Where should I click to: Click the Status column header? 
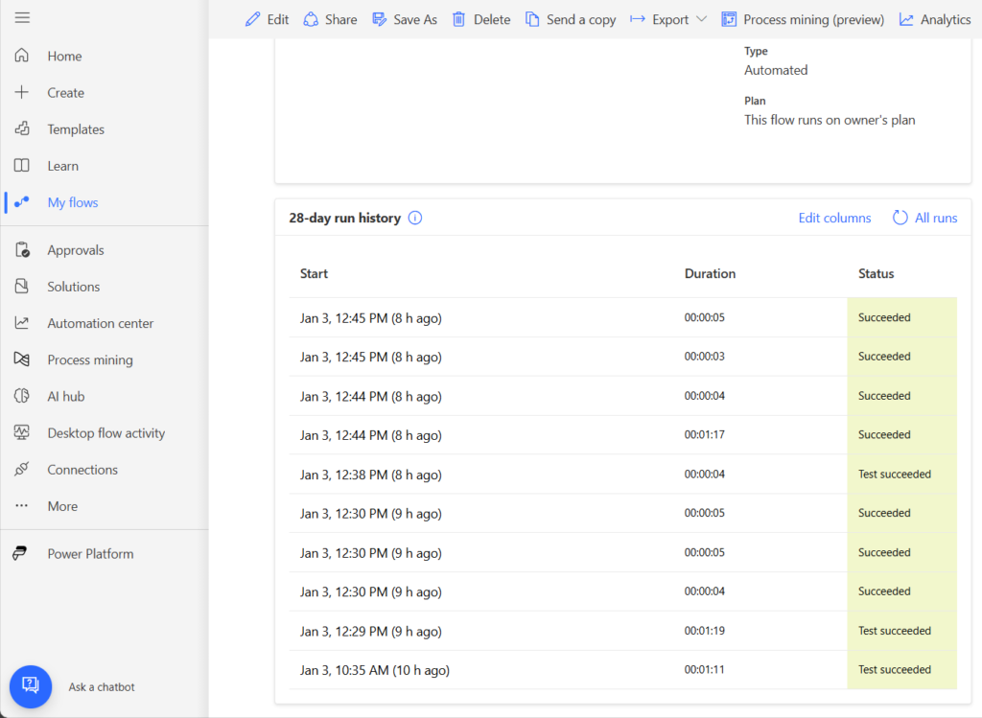coord(876,273)
